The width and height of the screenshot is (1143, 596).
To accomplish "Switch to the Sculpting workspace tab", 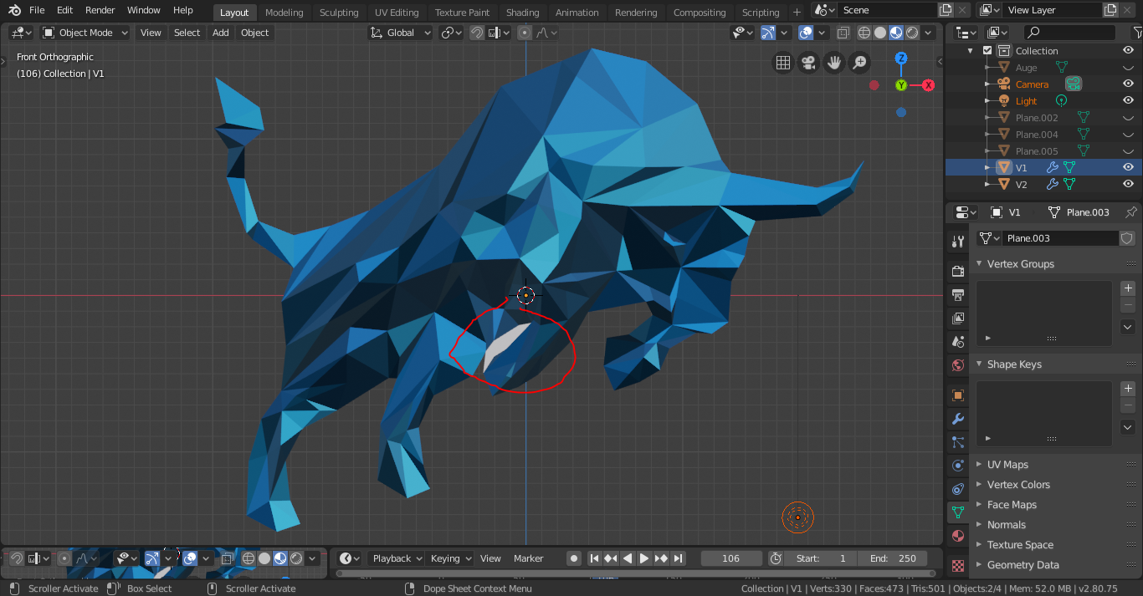I will (339, 13).
